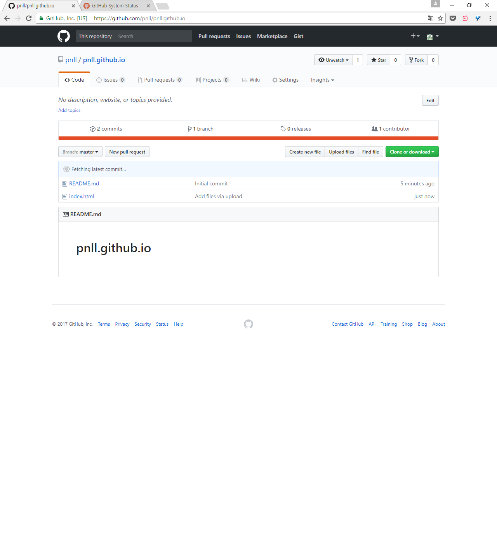Click the blue V extension icon
This screenshot has height=548, width=497.
(x=478, y=18)
